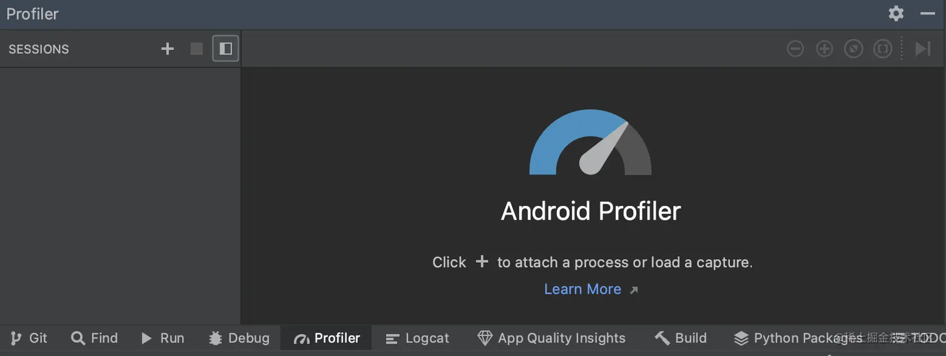Open the Learn More link

(582, 289)
